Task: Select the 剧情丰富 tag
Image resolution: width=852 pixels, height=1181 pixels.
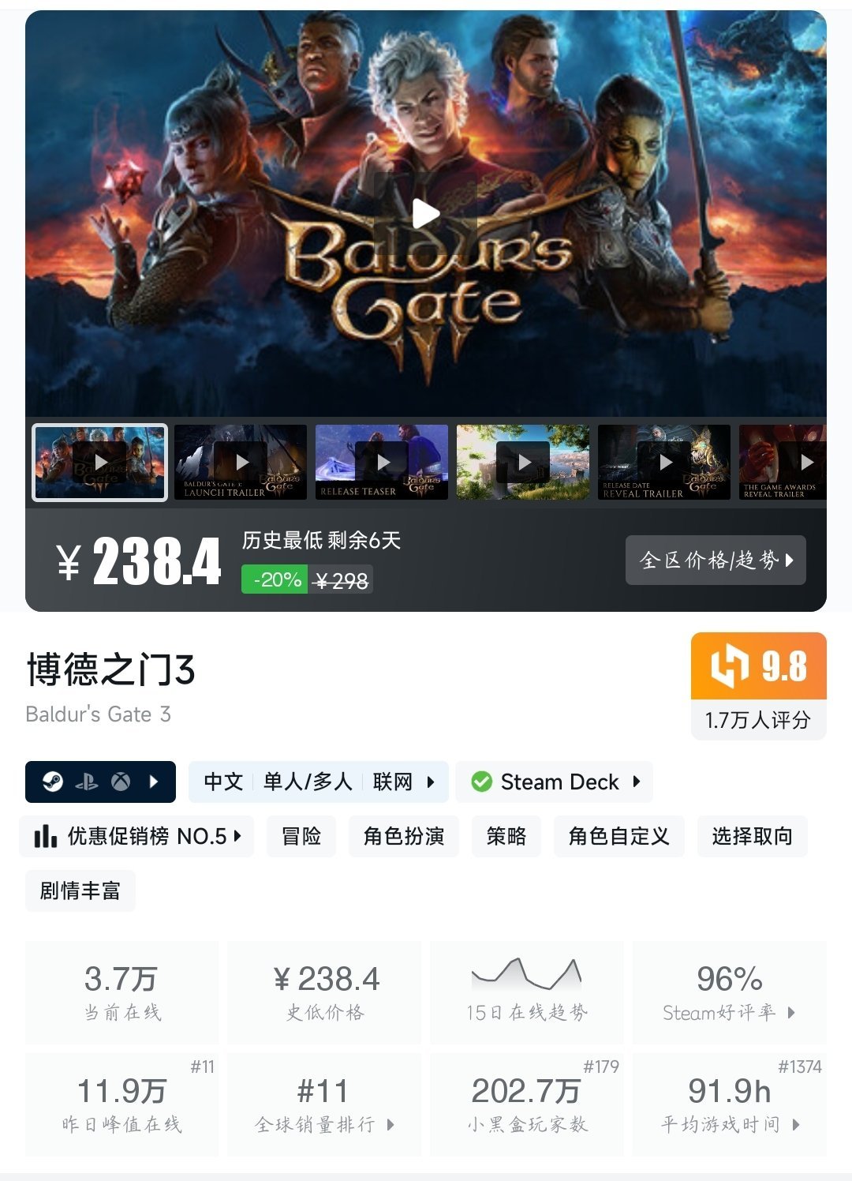Action: pyautogui.click(x=80, y=890)
